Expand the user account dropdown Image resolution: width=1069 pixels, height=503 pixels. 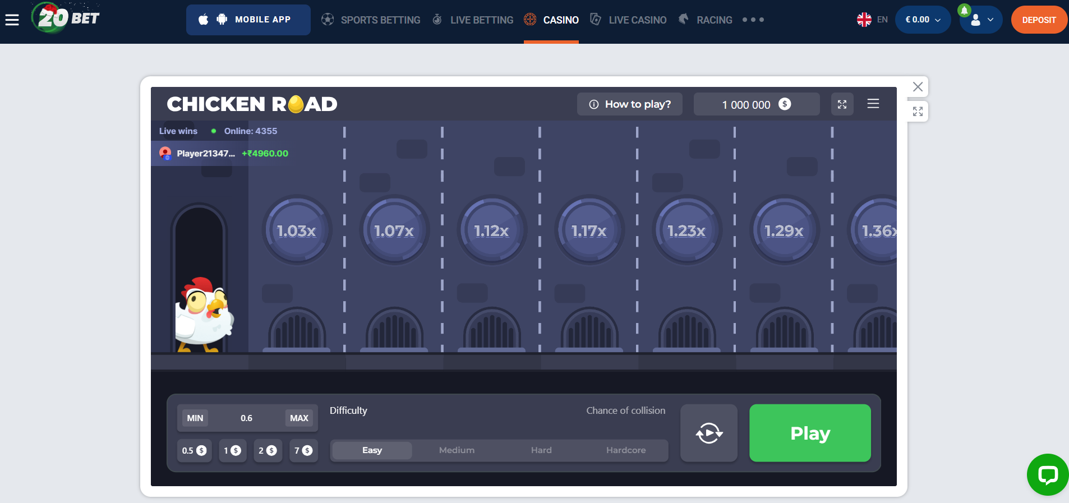pos(981,20)
